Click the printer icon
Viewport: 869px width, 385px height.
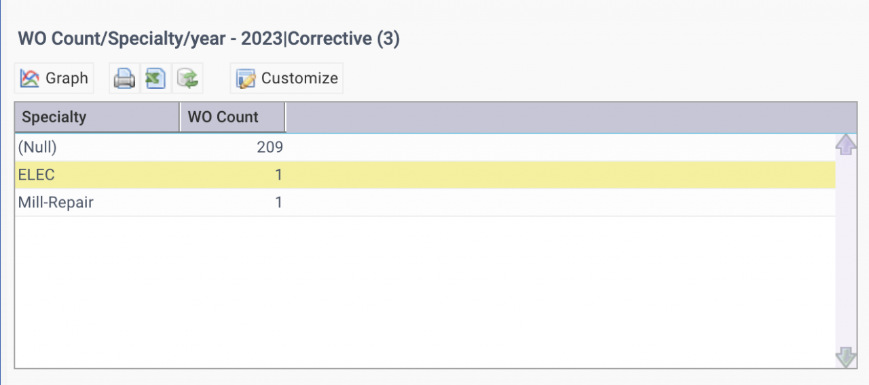[124, 79]
